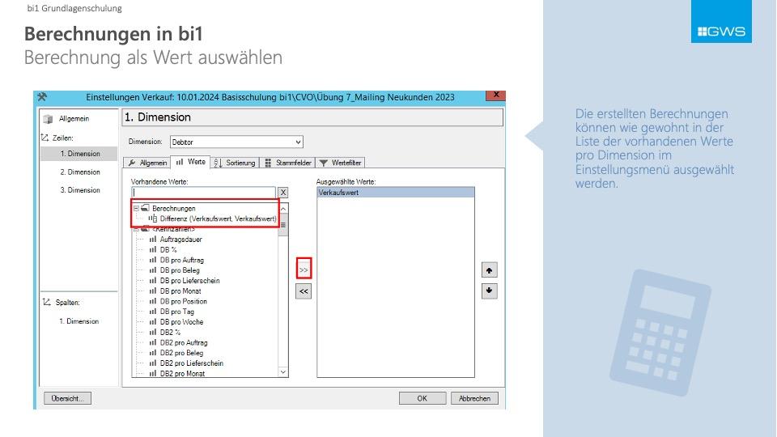Select 1. Dimension under Zeilen
The height and width of the screenshot is (437, 777).
click(x=79, y=154)
